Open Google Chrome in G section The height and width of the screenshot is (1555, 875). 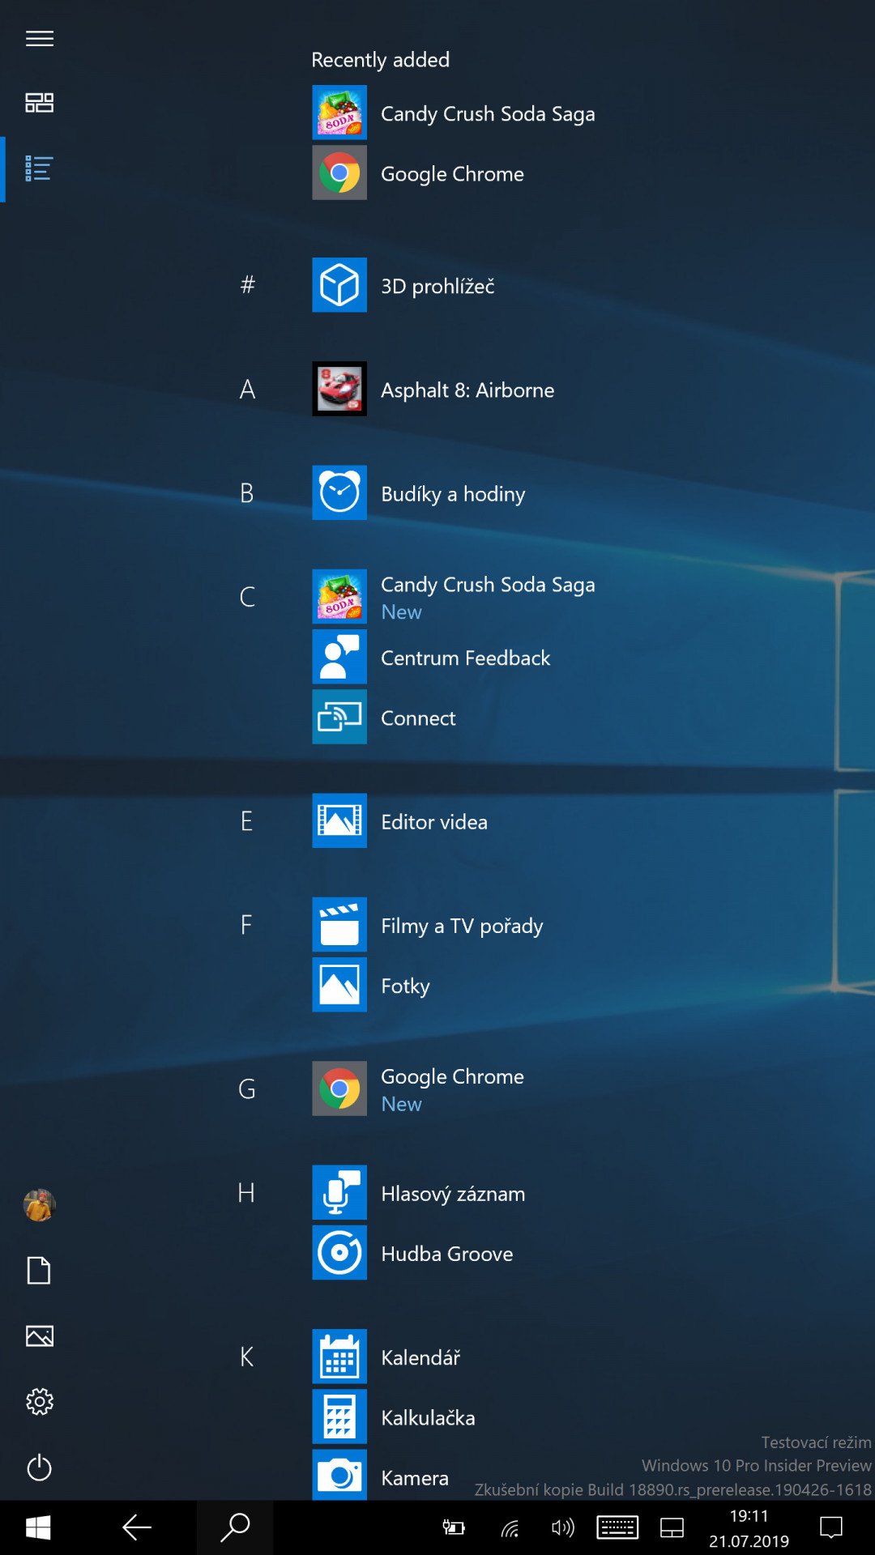click(419, 1088)
